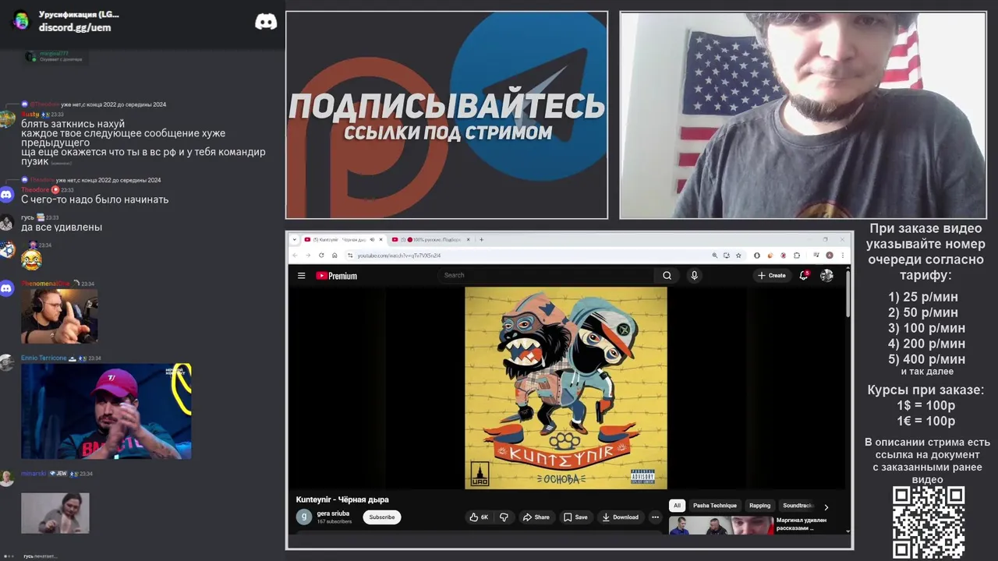This screenshot has height=561, width=998.
Task: Share the Kunteynir video
Action: pos(536,517)
